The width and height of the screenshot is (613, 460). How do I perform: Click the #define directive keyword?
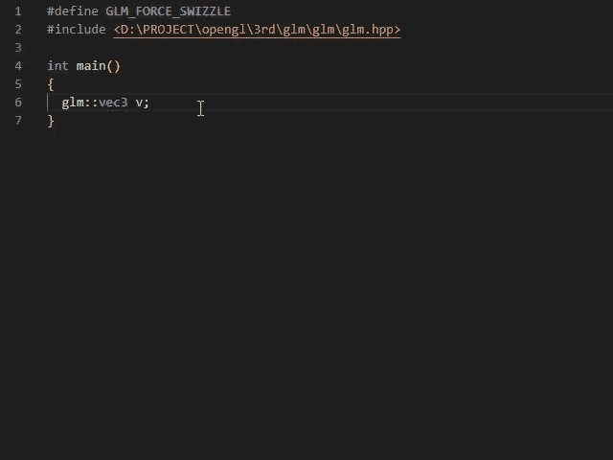pos(73,11)
